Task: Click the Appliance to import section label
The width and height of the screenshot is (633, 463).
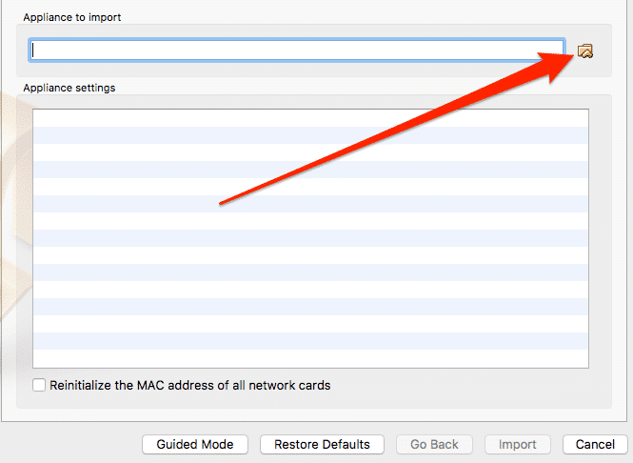Action: tap(71, 17)
